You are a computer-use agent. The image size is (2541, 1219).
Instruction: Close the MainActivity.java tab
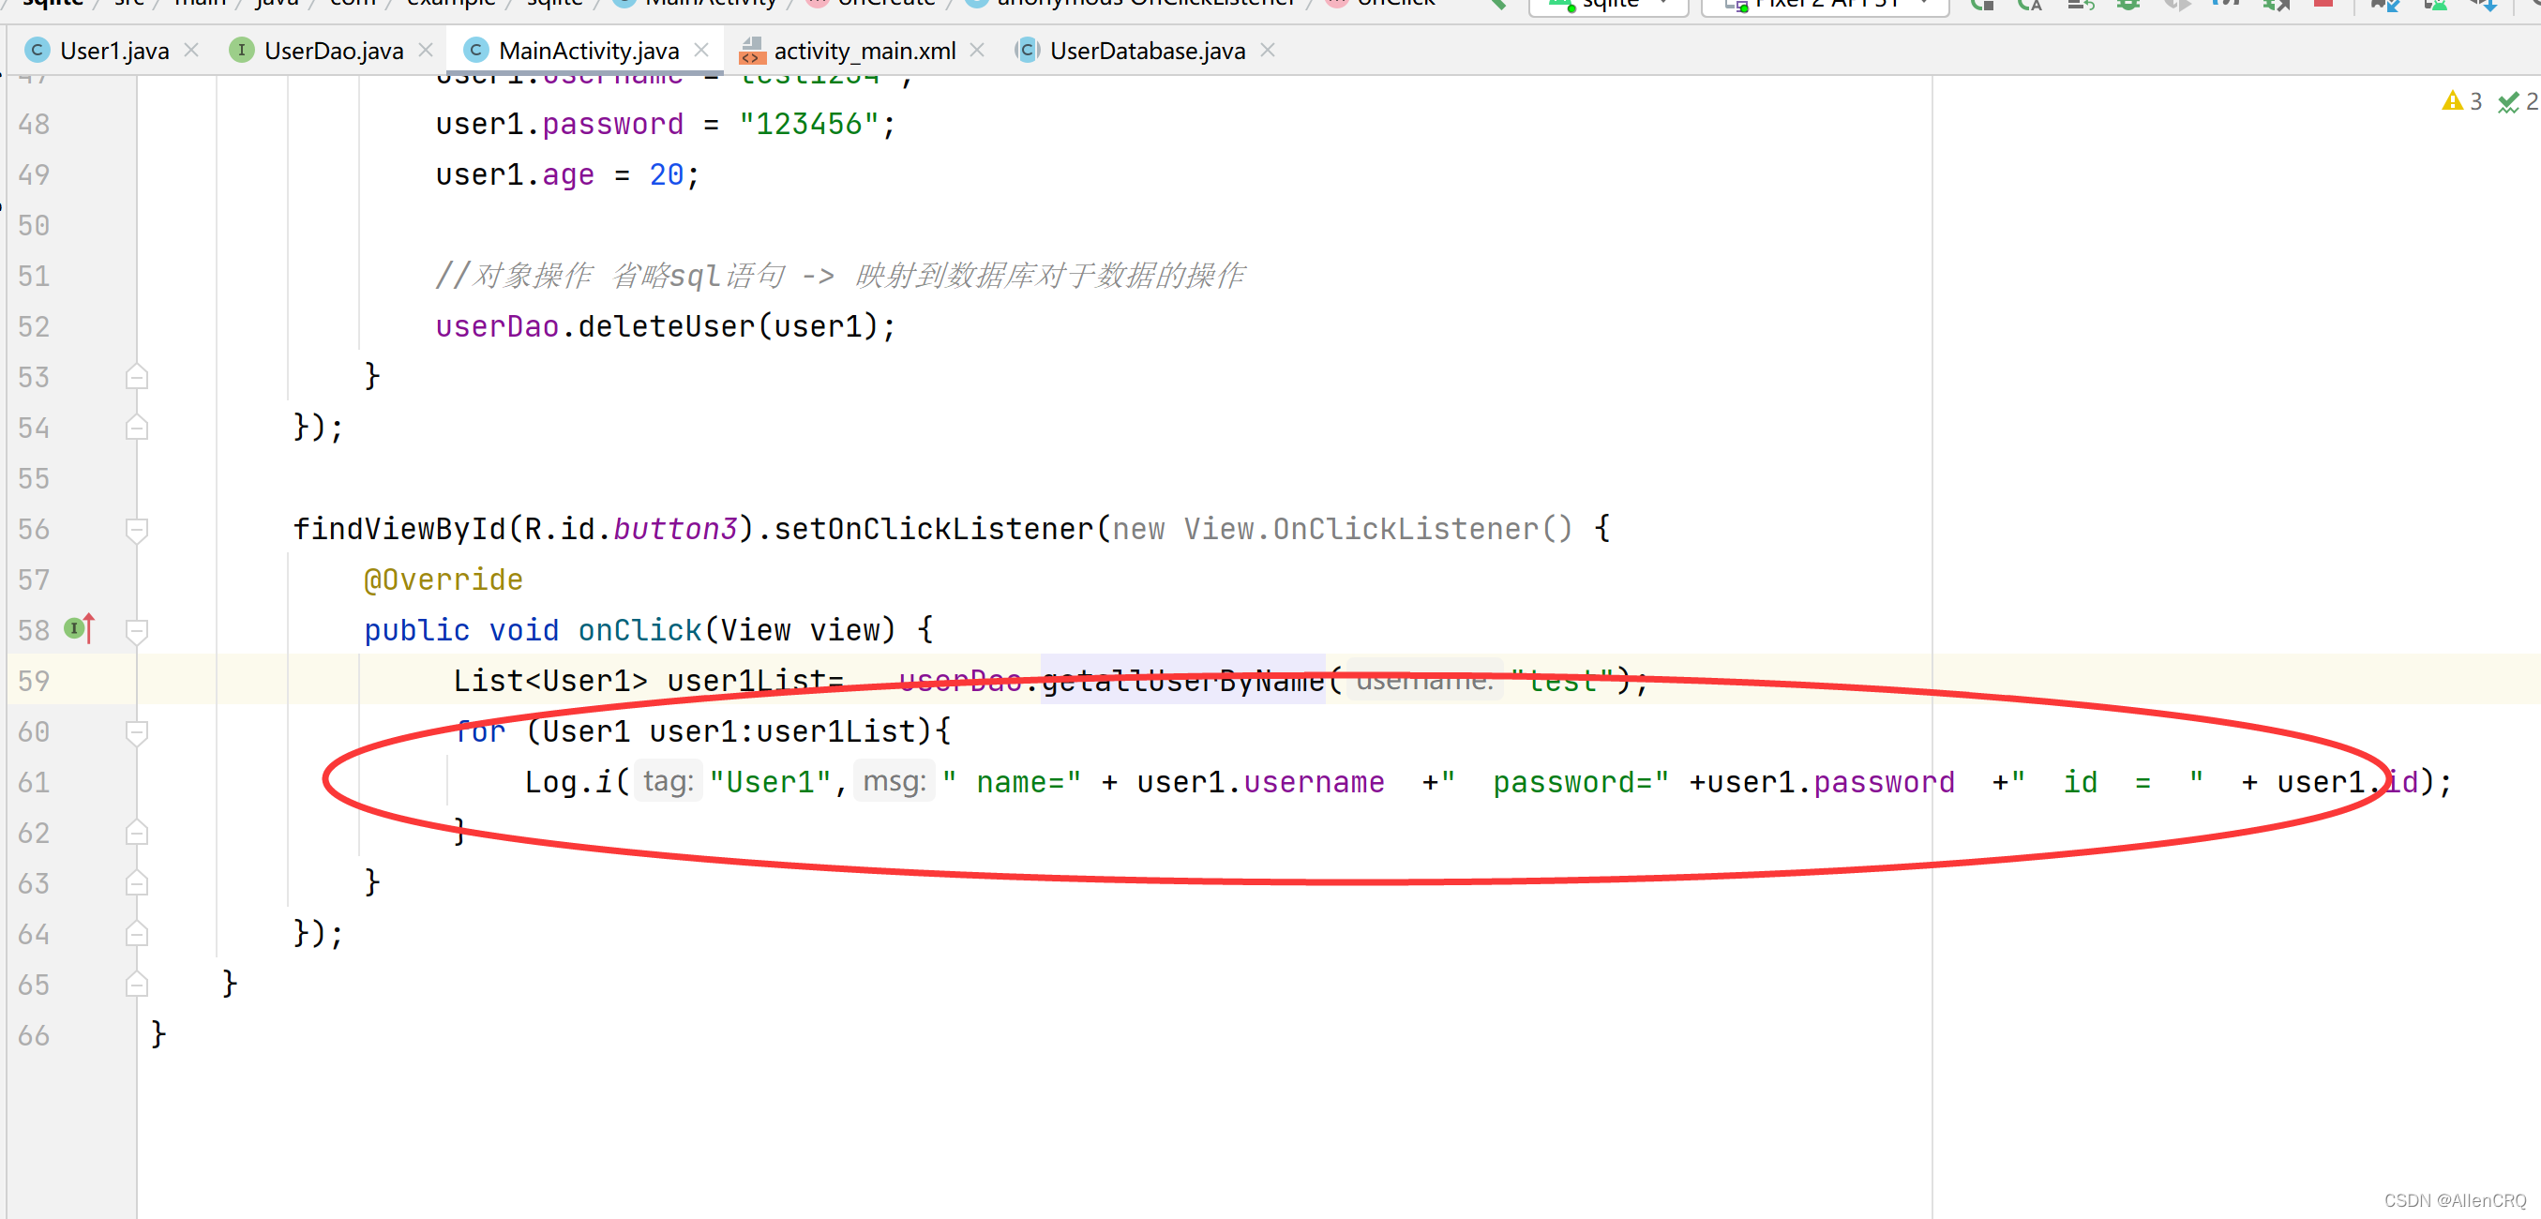click(701, 50)
